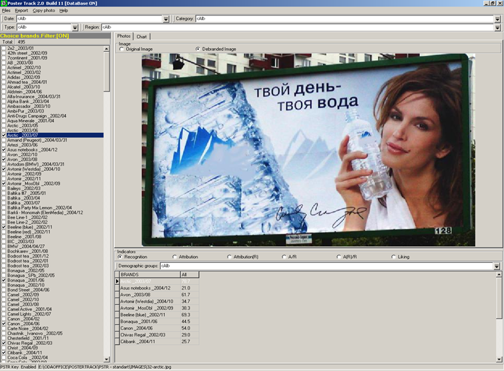Select 42th street _2002/09 in brand list
The width and height of the screenshot is (504, 371).
pos(27,53)
